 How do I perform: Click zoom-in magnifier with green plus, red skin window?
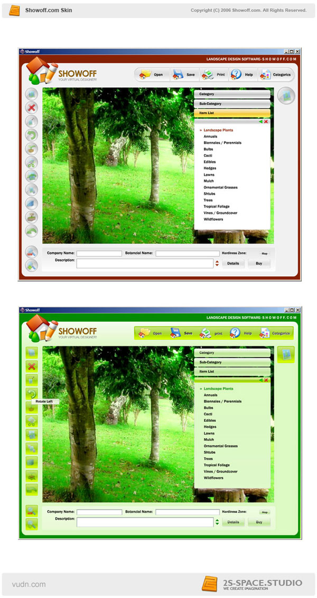point(32,266)
